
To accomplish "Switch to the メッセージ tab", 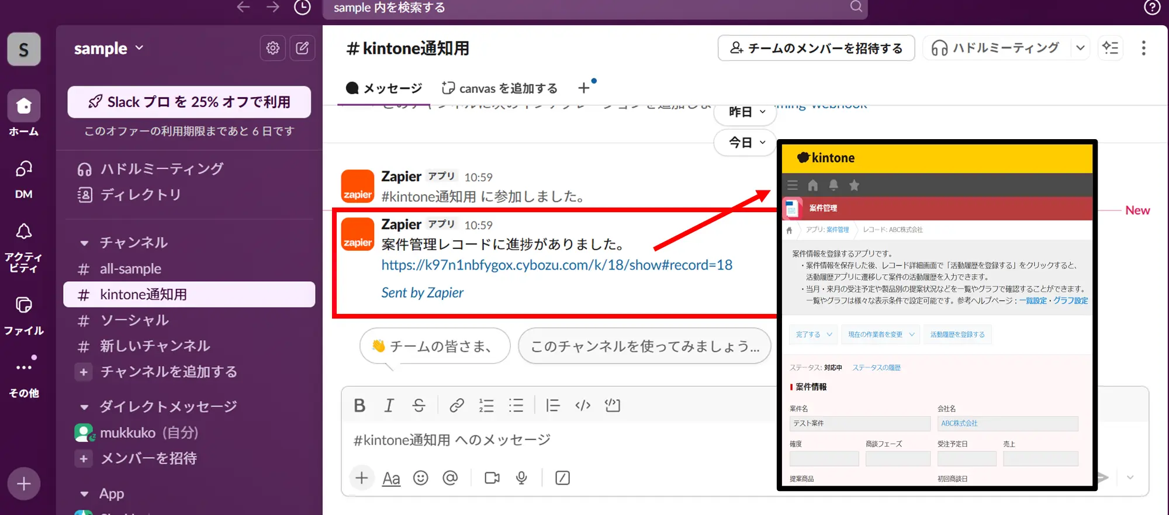I will click(x=384, y=88).
